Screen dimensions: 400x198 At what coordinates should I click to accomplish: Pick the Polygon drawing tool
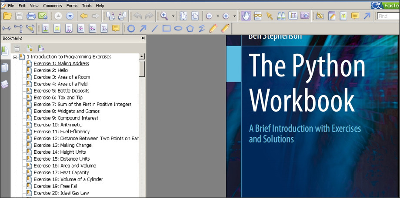pos(190,29)
